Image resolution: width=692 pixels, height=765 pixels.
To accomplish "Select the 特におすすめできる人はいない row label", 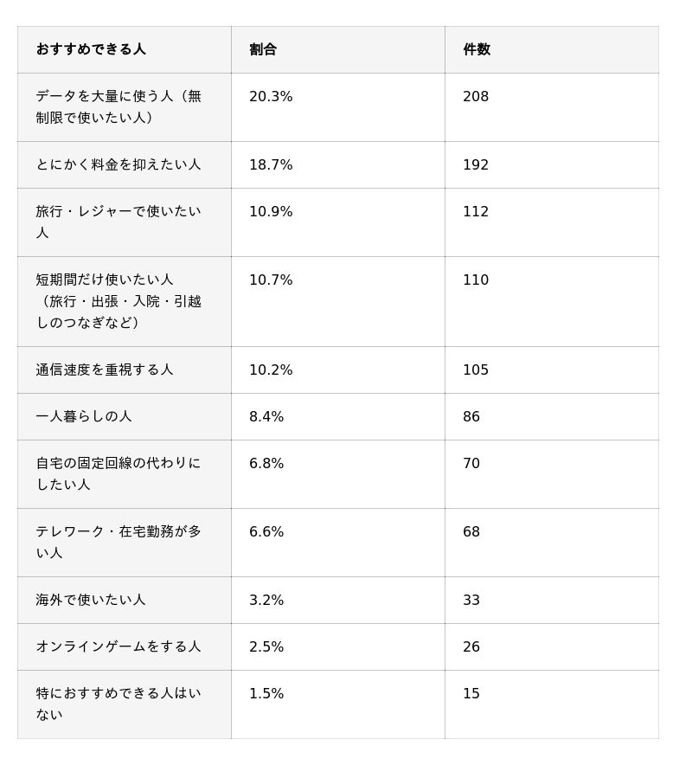I will (x=119, y=704).
